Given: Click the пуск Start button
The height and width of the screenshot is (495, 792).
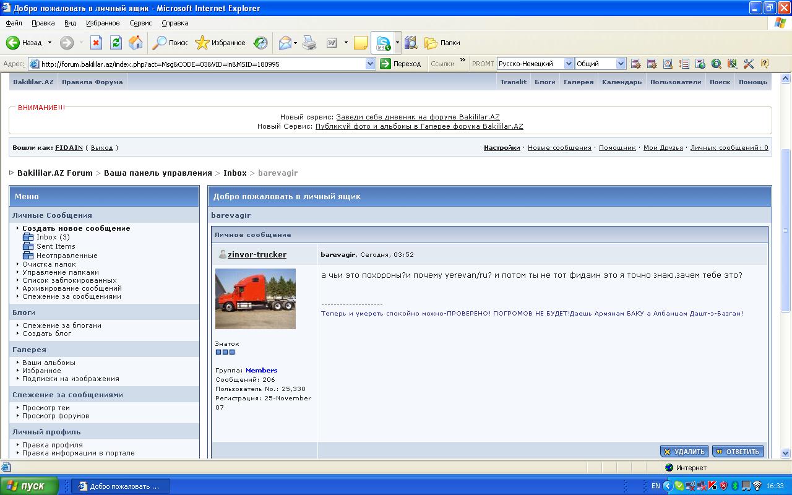Looking at the screenshot, I should (30, 486).
